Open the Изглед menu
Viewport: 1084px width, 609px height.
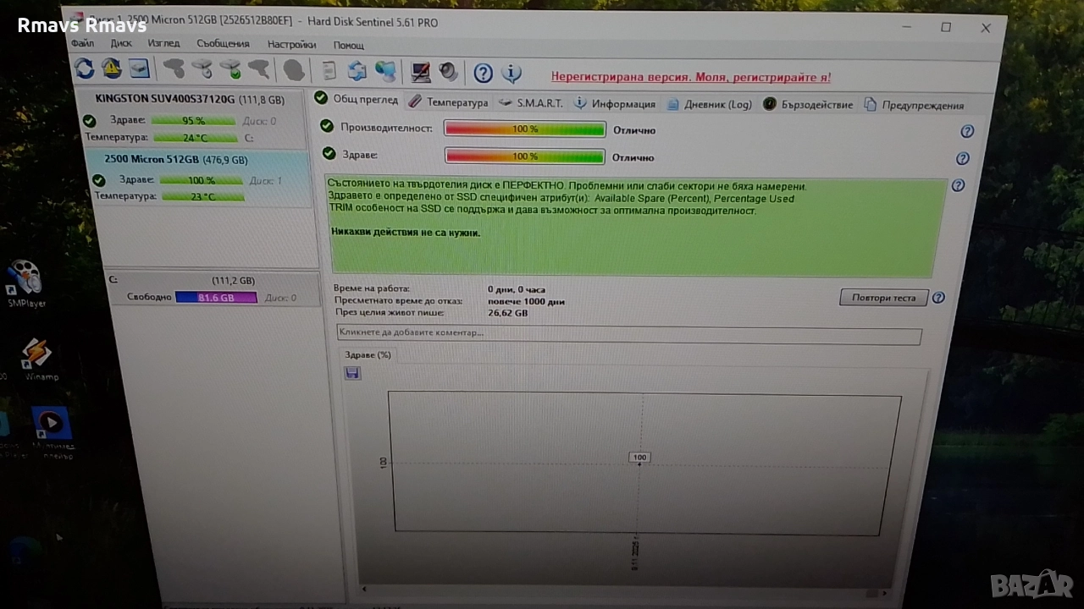163,43
